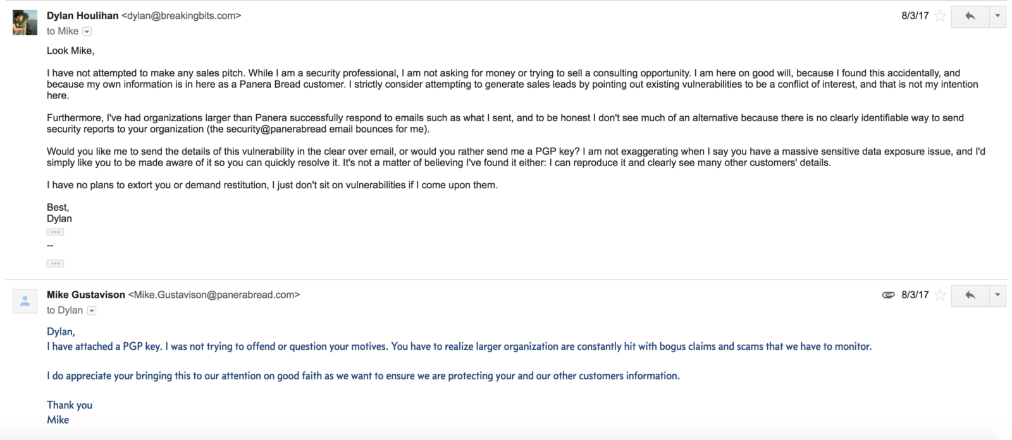Expand the second trimmed content ellipsis
This screenshot has height=440, width=1012.
[x=55, y=263]
